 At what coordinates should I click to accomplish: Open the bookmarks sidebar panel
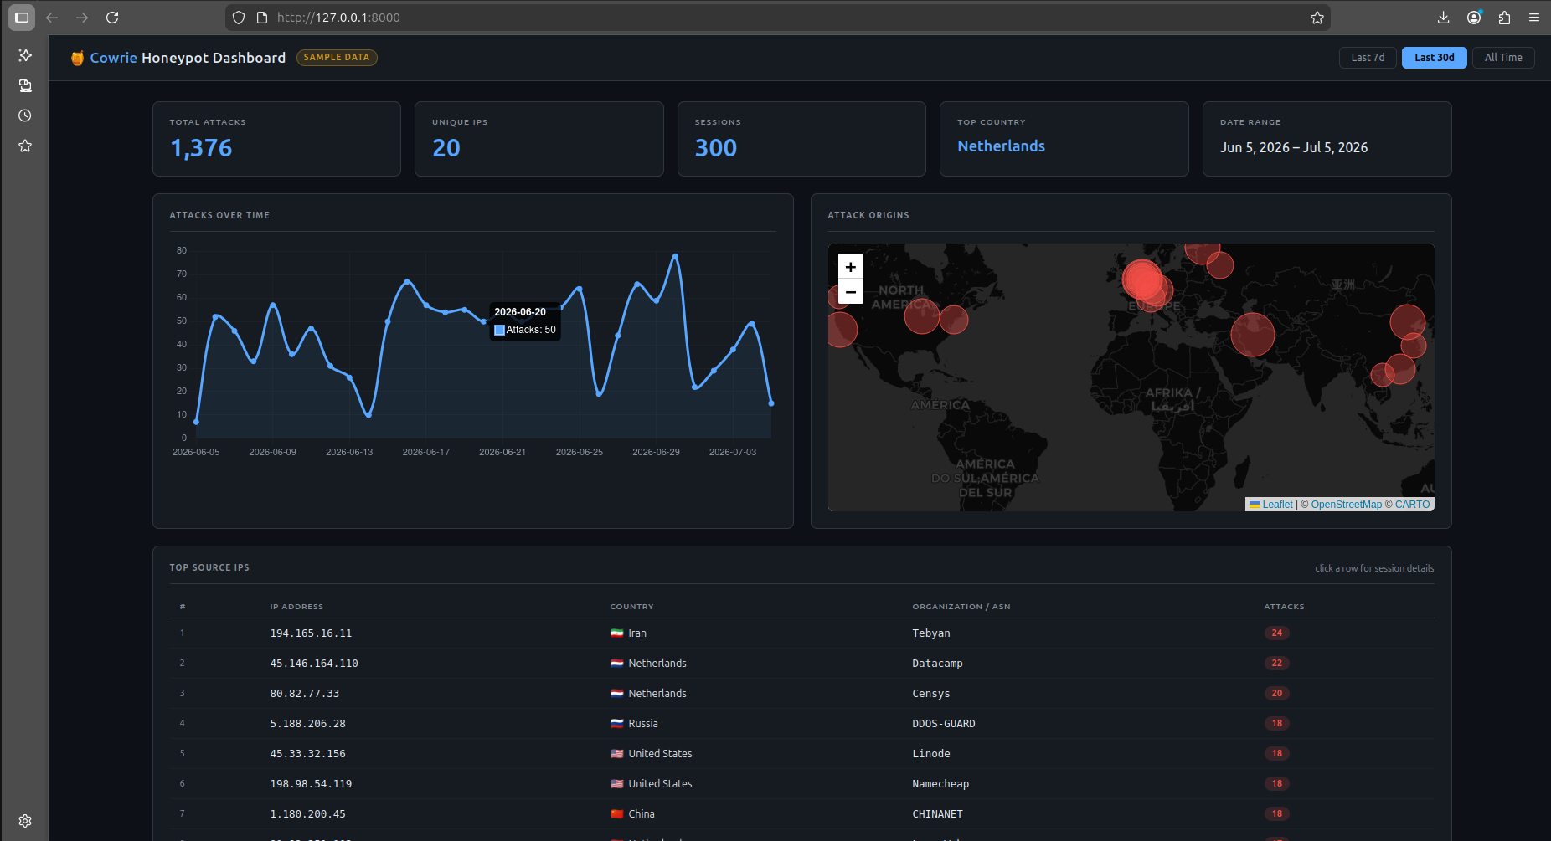pos(25,146)
